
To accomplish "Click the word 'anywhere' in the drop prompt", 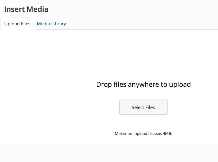I will coord(143,85).
